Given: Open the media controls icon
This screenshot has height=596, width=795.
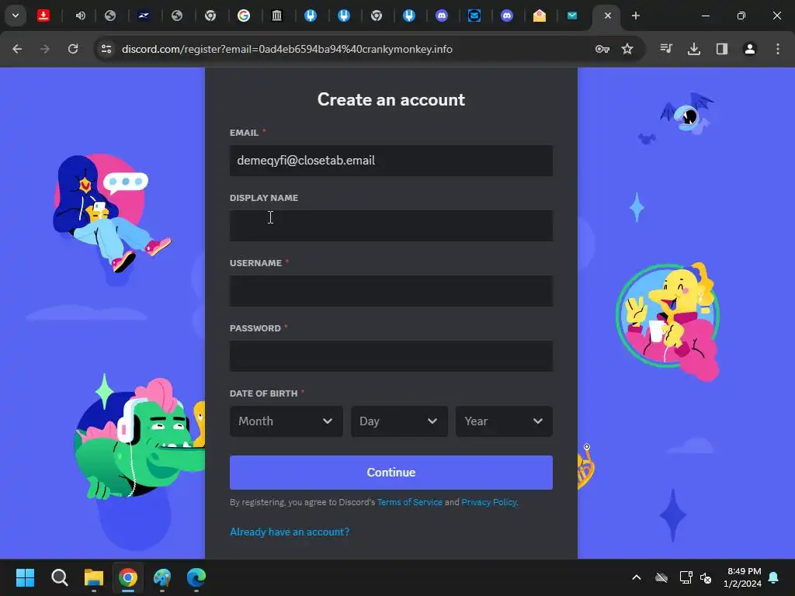Looking at the screenshot, I should (666, 49).
